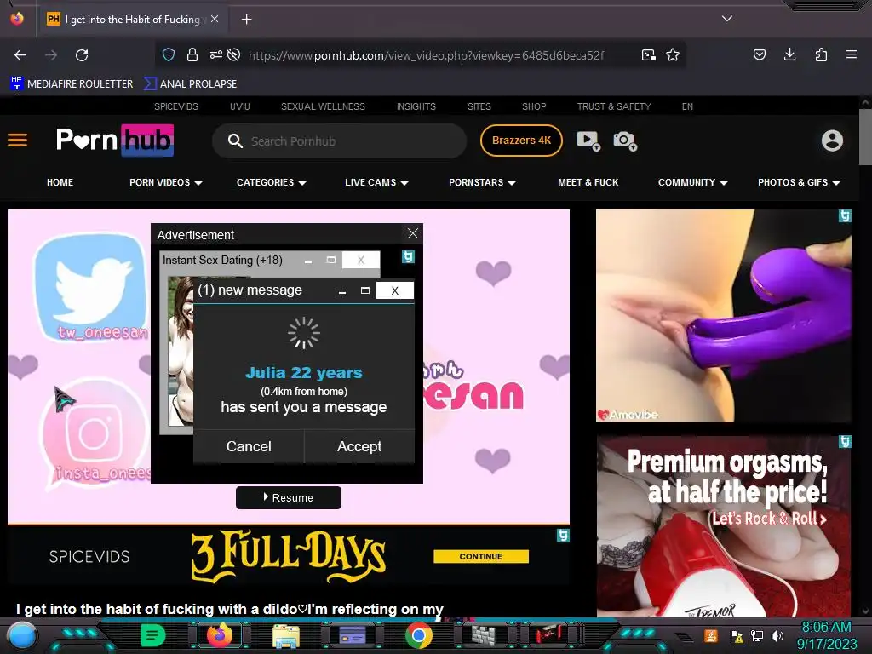The width and height of the screenshot is (872, 654).
Task: Click the volume speaker tray icon
Action: coord(777,635)
